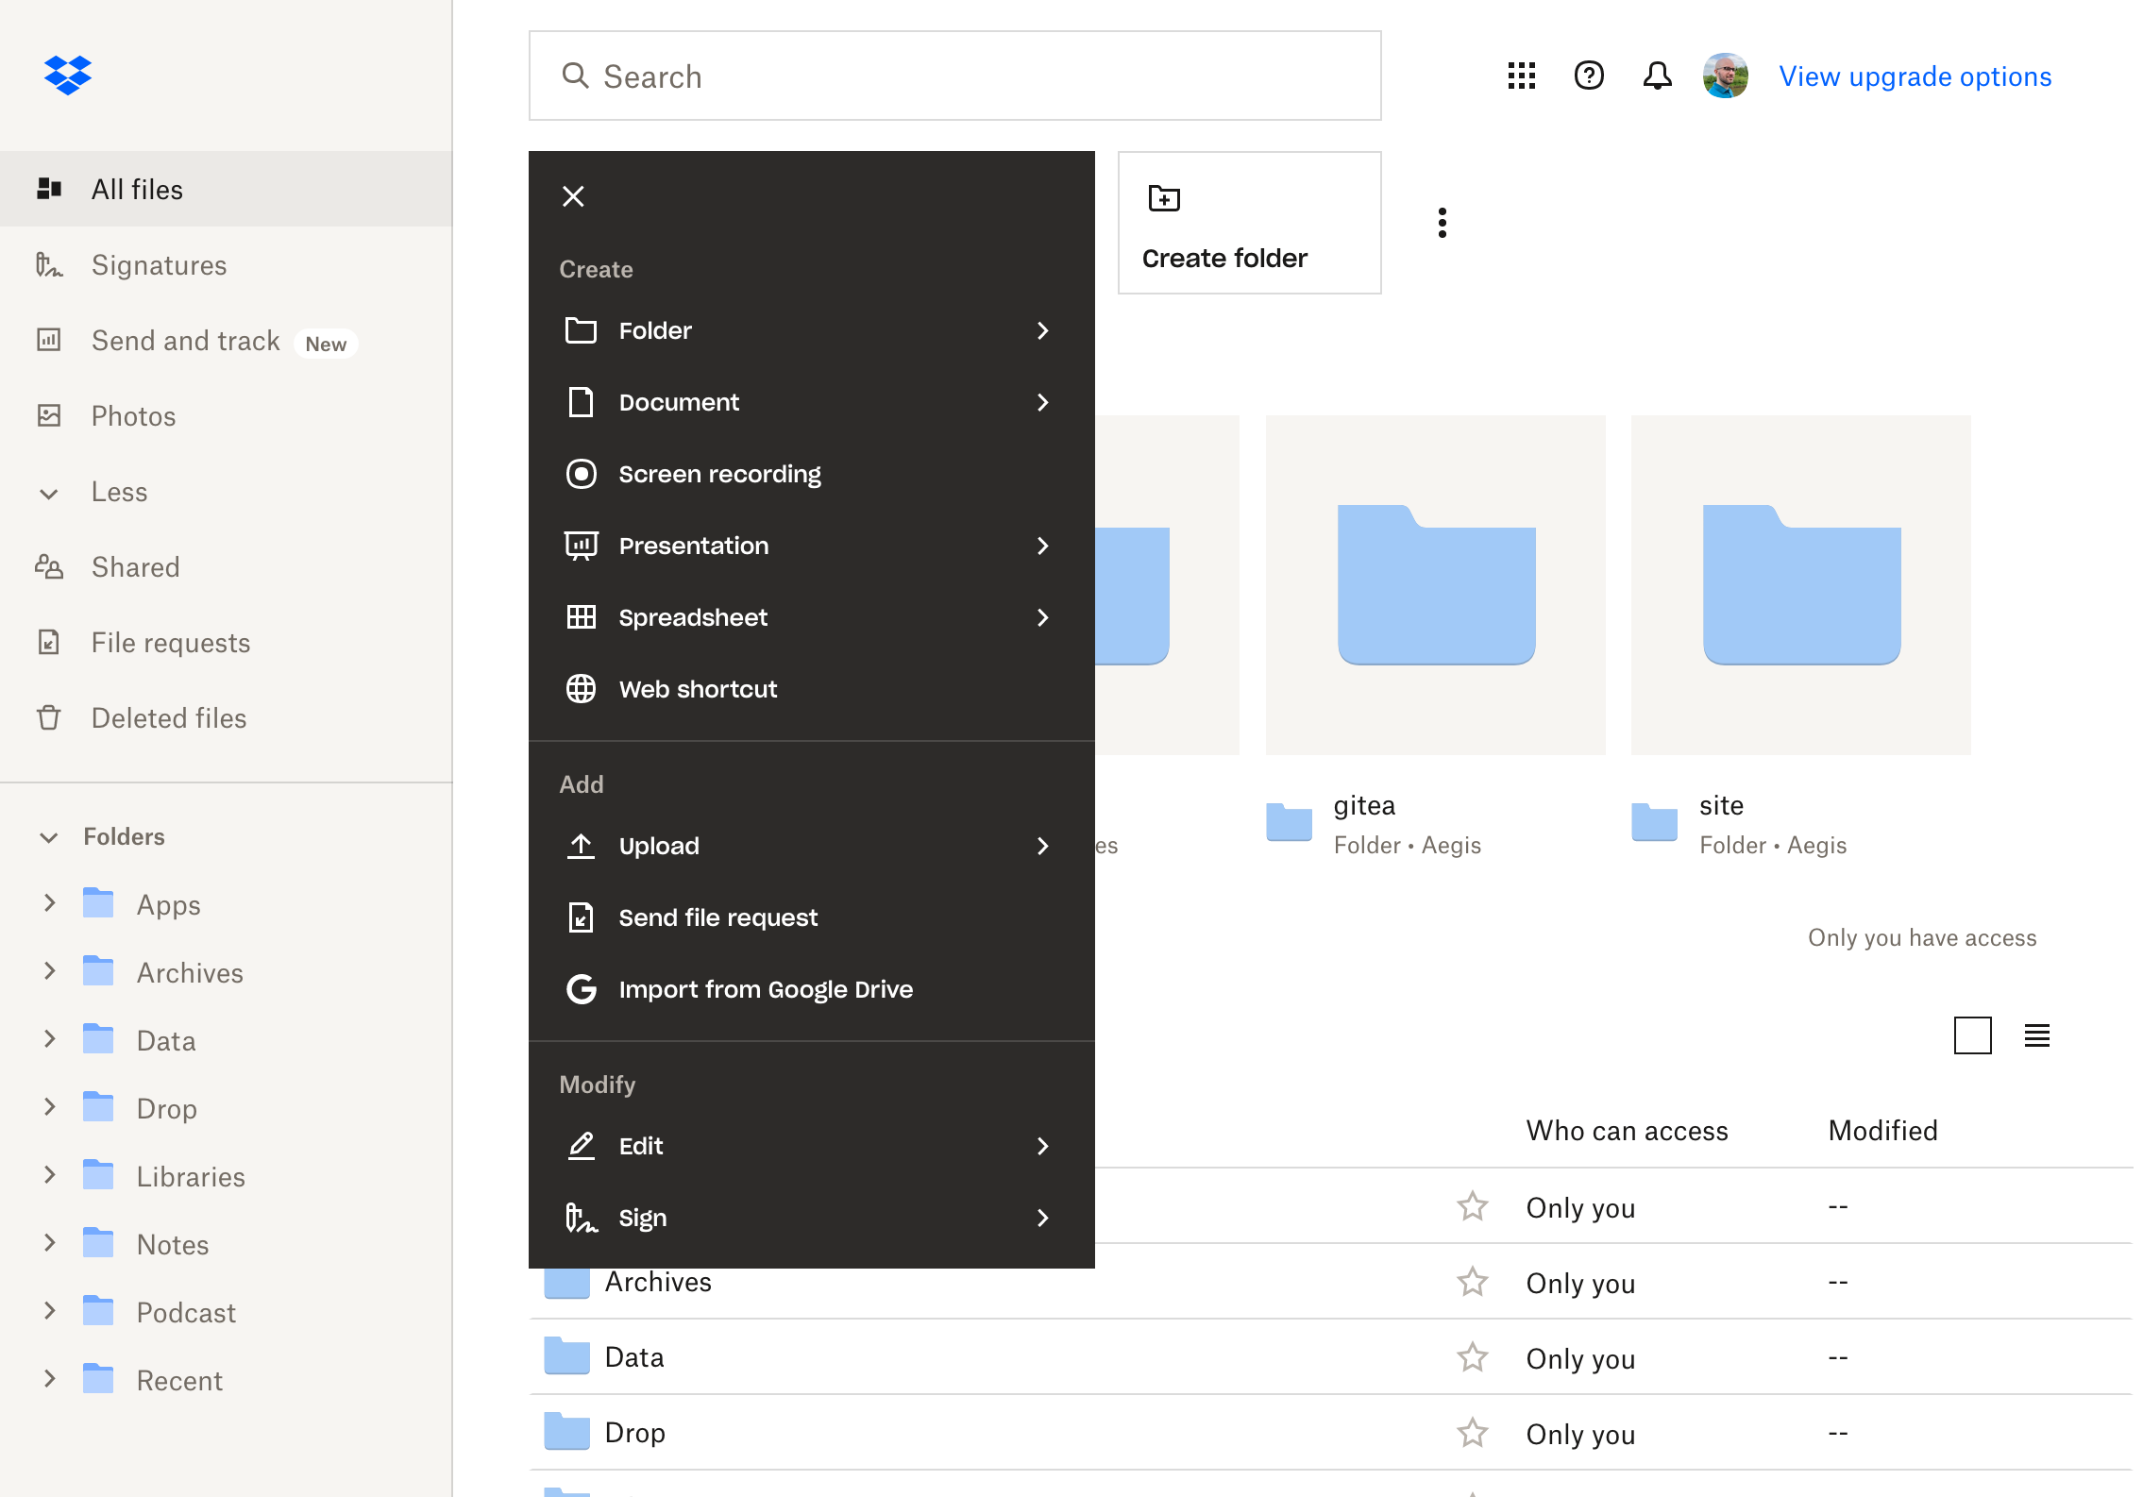Click the Screen recording record icon
Viewport: 2143px width, 1497px height.
point(581,474)
